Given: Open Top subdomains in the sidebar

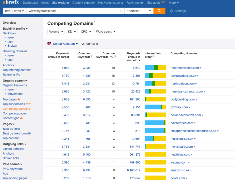Looking at the screenshot, I should click(x=14, y=104).
